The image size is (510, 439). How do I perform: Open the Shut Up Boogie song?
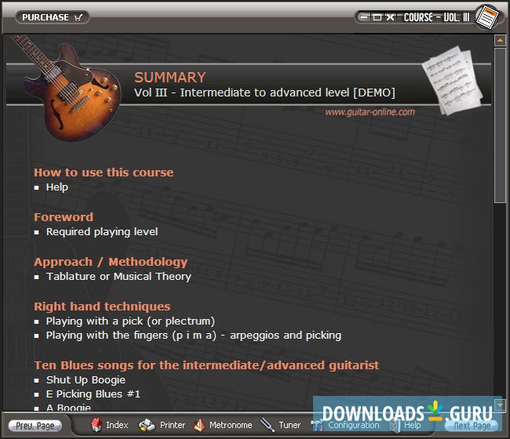(x=86, y=380)
